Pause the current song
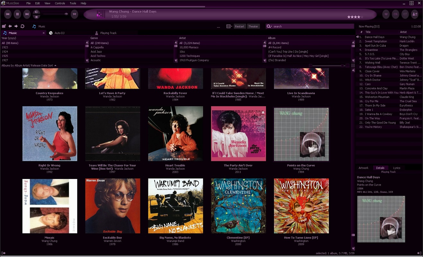Screen dimensions: 423x257 click(18, 14)
